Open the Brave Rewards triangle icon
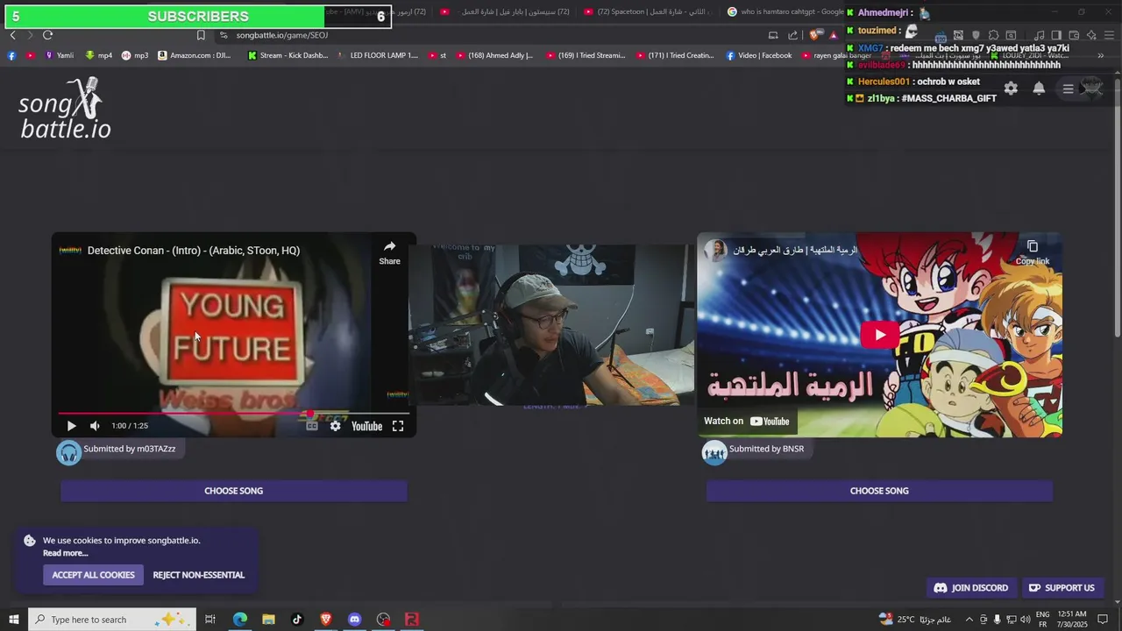 tap(834, 35)
